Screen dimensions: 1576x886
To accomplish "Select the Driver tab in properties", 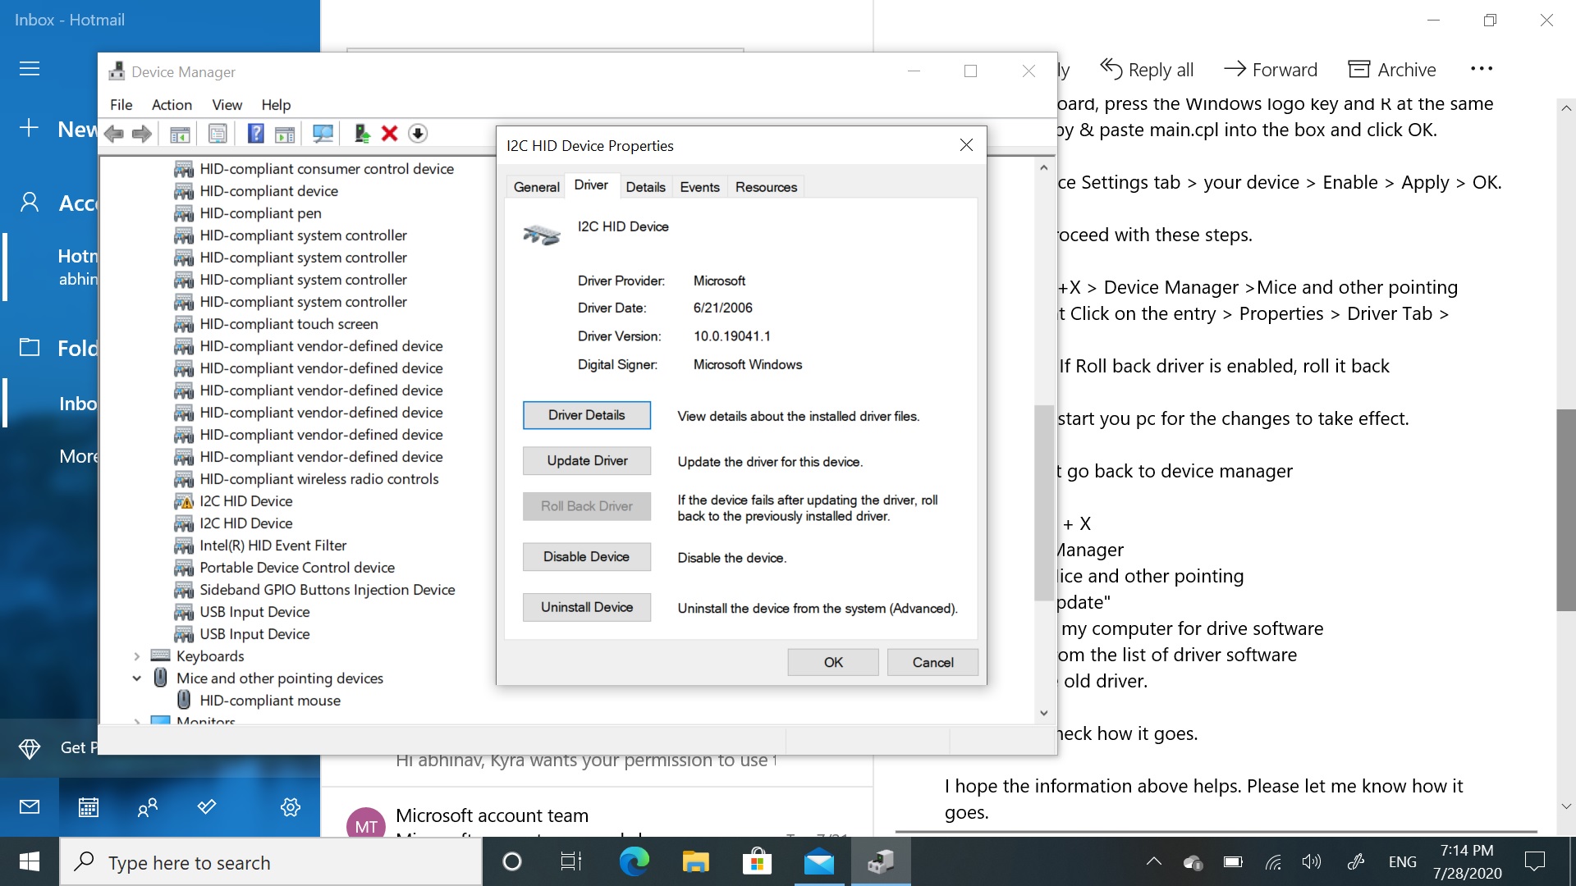I will pyautogui.click(x=590, y=186).
